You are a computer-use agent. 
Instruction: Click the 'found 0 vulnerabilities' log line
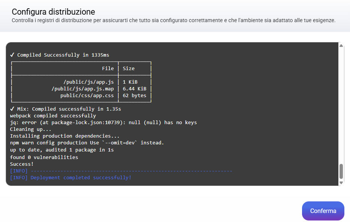(44, 157)
